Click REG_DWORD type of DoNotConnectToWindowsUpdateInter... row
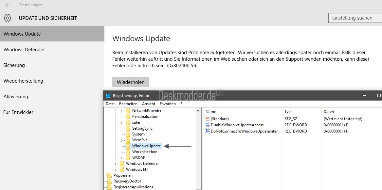Image resolution: width=382 pixels, height=190 pixels. (x=296, y=131)
